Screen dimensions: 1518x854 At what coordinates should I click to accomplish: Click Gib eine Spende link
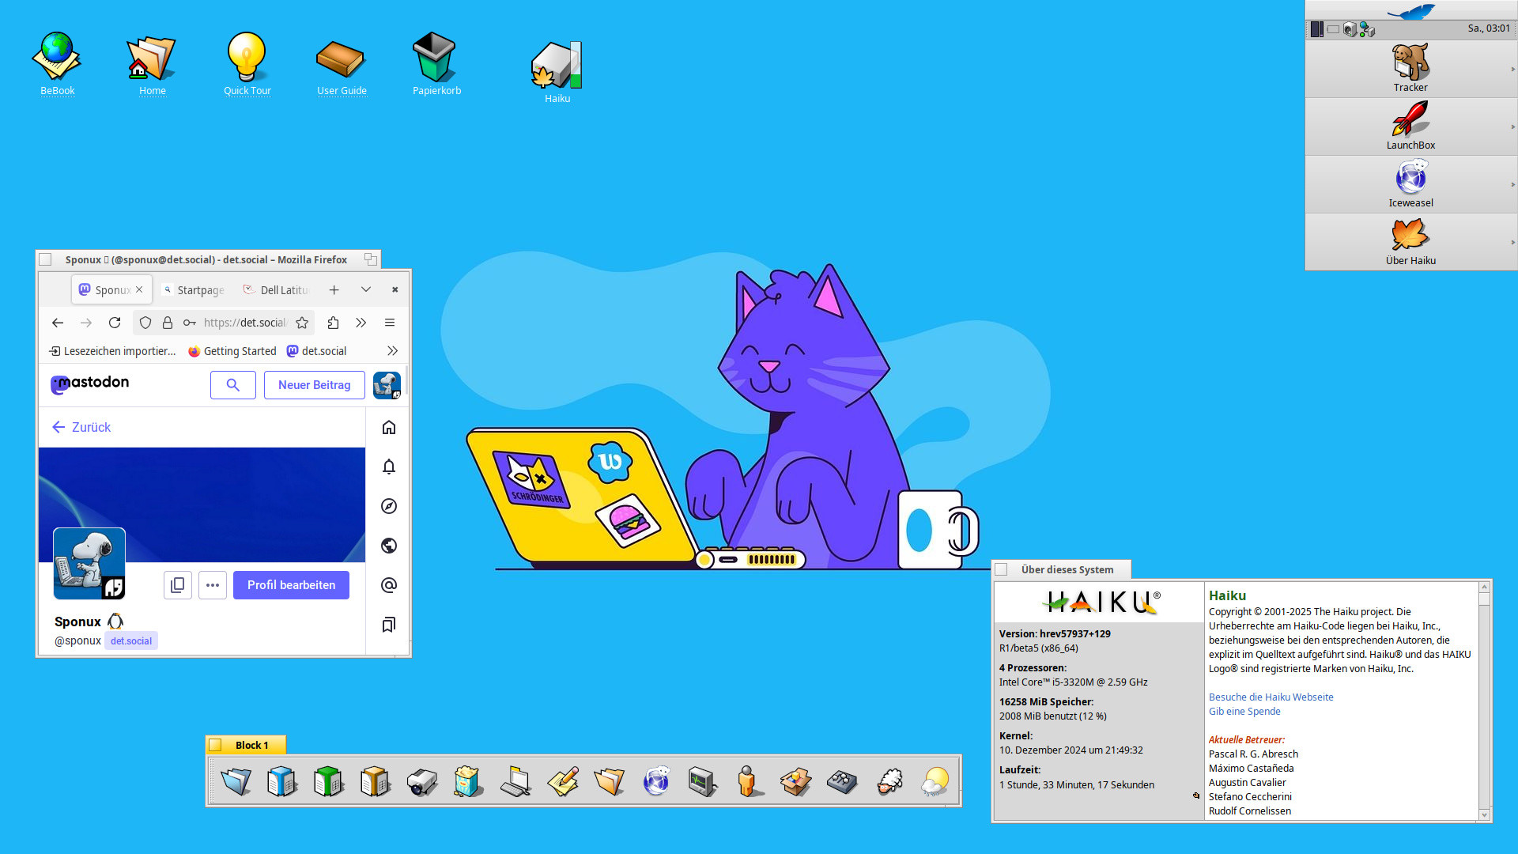[1244, 712]
